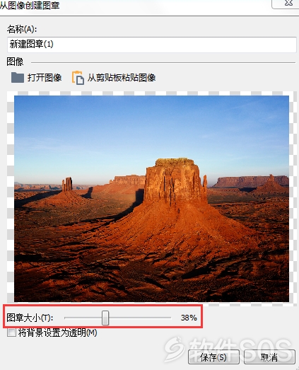
Task: Click the 将背景设置为透明(M) label text
Action: 57,333
